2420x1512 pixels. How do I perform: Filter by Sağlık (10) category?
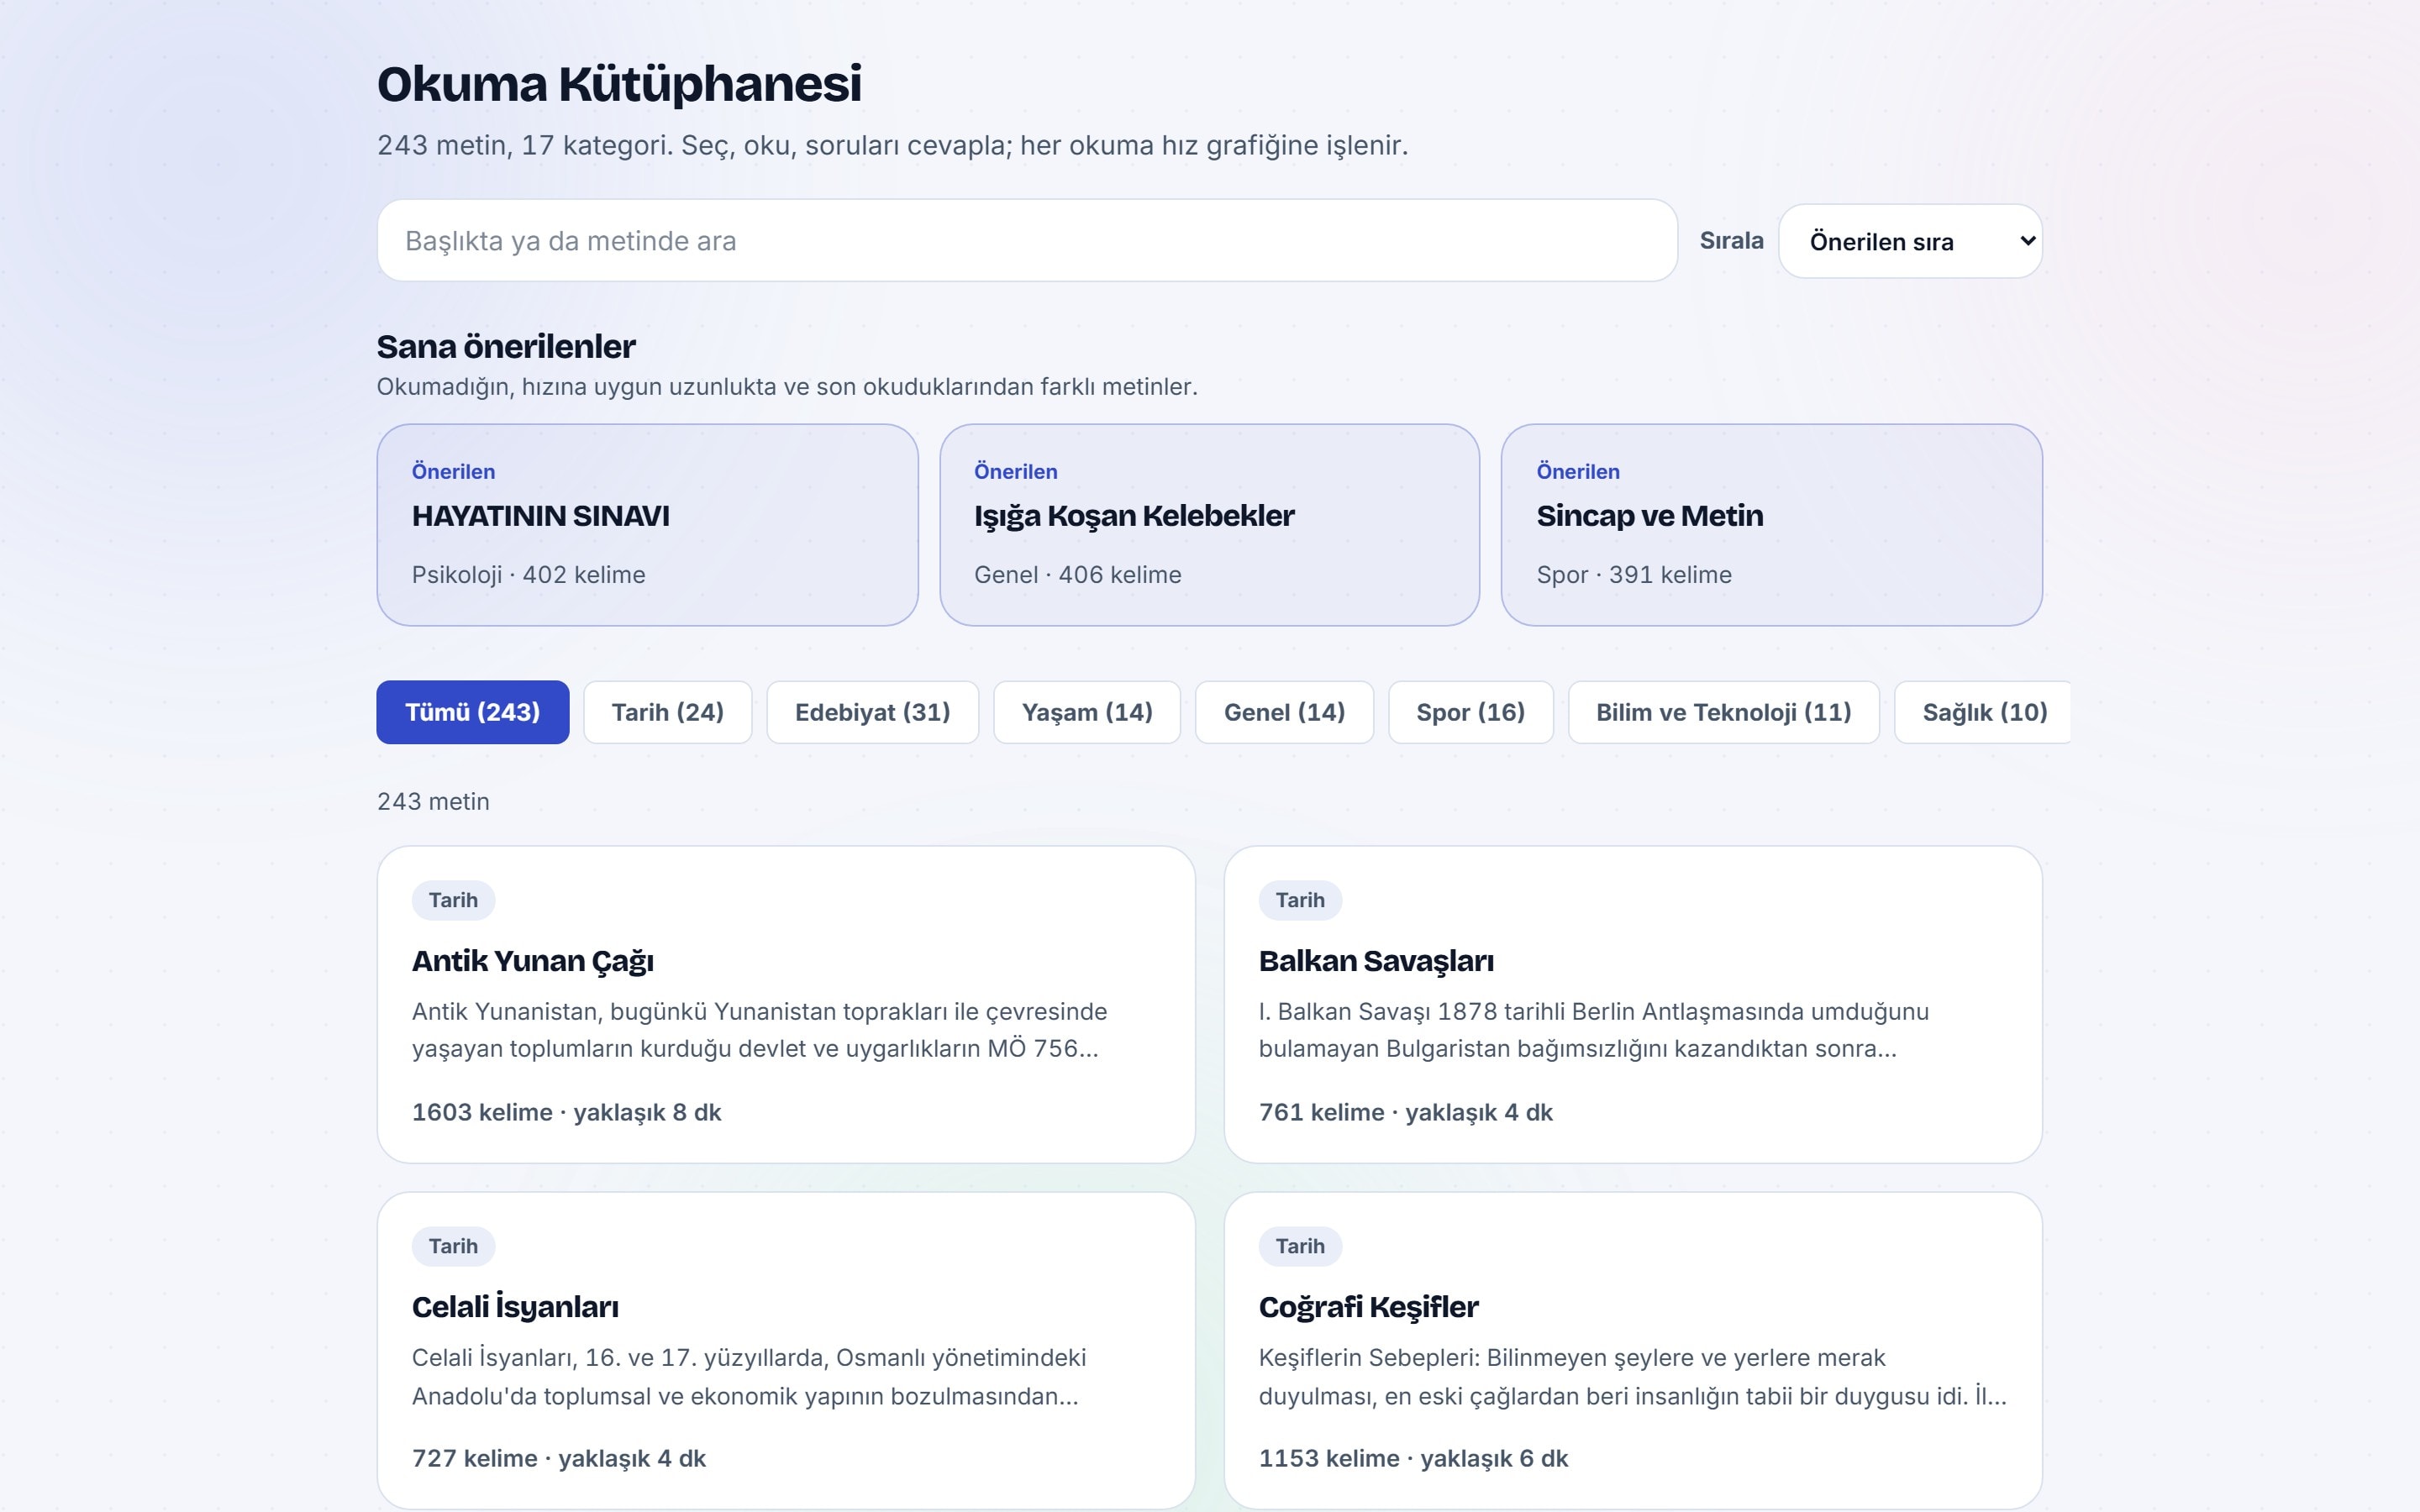1984,712
